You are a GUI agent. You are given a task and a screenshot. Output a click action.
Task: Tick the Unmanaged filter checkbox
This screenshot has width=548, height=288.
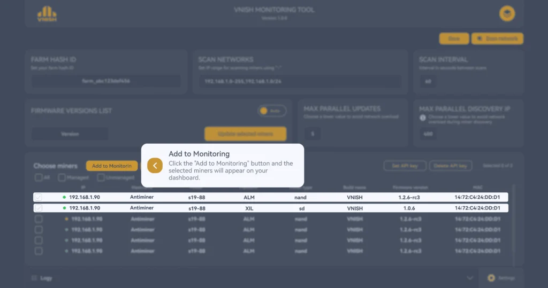point(101,178)
